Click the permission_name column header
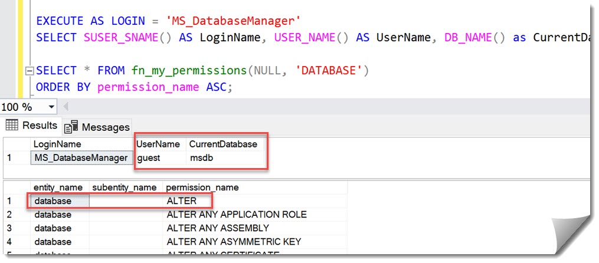599x263 pixels. coord(202,188)
